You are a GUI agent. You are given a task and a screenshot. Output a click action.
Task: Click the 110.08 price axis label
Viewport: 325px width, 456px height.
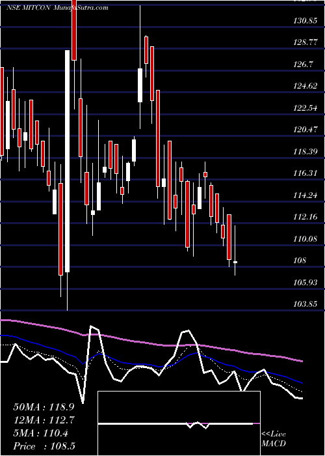[305, 239]
